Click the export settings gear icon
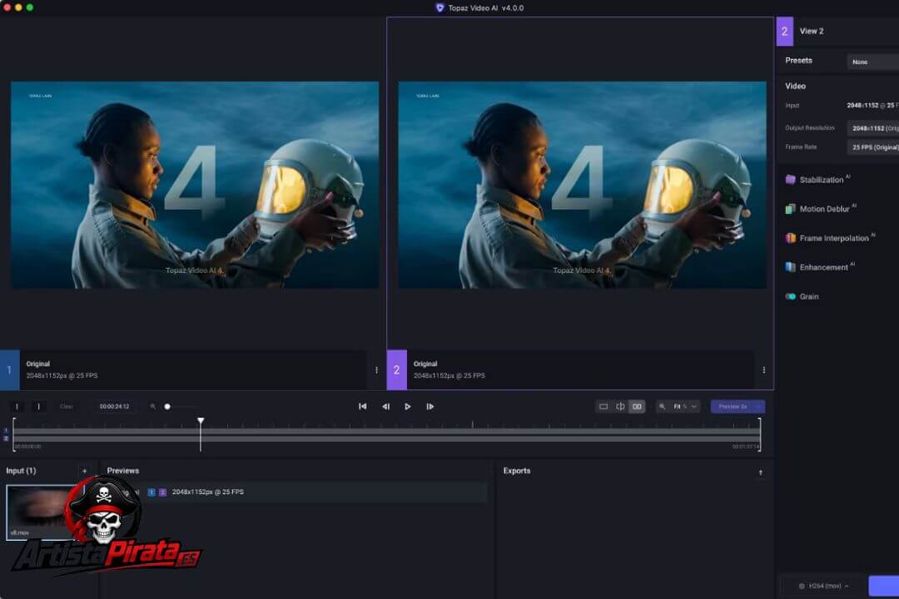Screen dimensions: 899x599 801,586
